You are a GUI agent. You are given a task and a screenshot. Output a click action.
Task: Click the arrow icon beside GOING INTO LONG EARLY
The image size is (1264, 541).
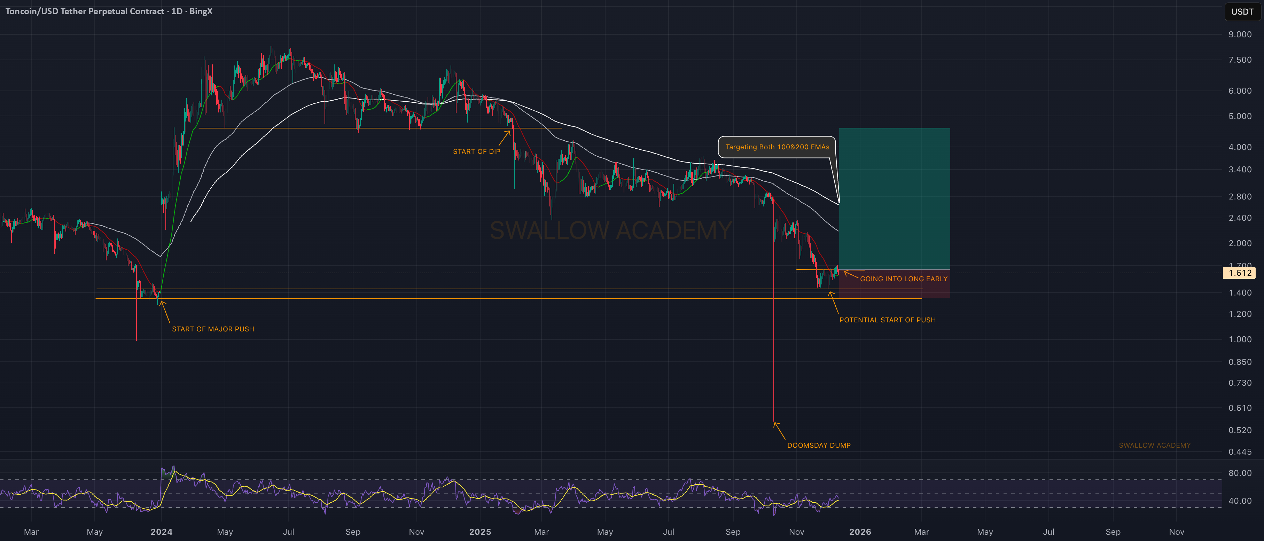851,275
